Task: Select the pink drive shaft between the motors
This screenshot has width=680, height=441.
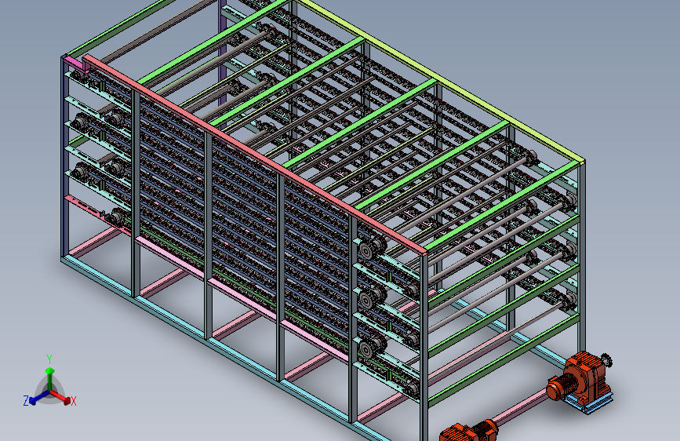Action: (x=522, y=406)
